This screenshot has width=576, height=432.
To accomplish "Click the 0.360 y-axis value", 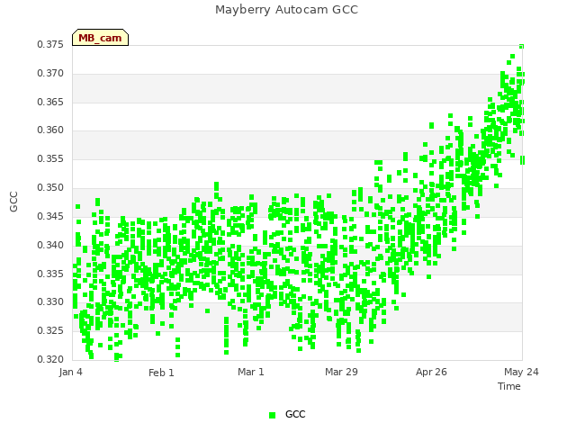I will click(50, 130).
